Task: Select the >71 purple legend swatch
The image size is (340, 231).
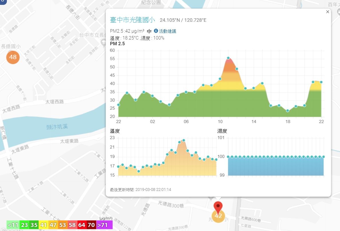Action: [x=104, y=225]
